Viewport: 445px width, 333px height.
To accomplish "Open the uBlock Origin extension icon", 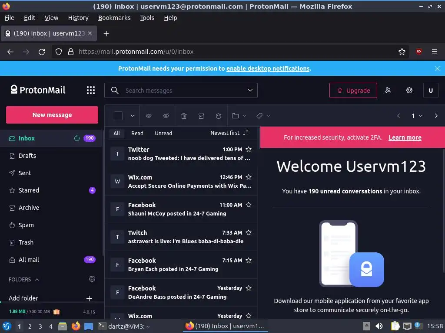I will (x=418, y=52).
